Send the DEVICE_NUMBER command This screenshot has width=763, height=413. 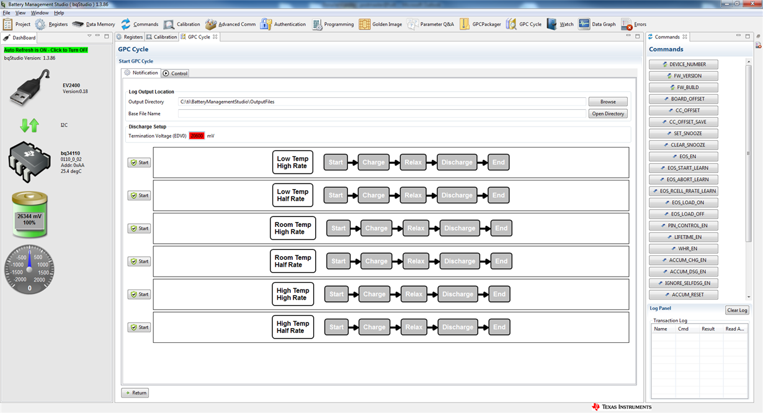click(x=684, y=64)
